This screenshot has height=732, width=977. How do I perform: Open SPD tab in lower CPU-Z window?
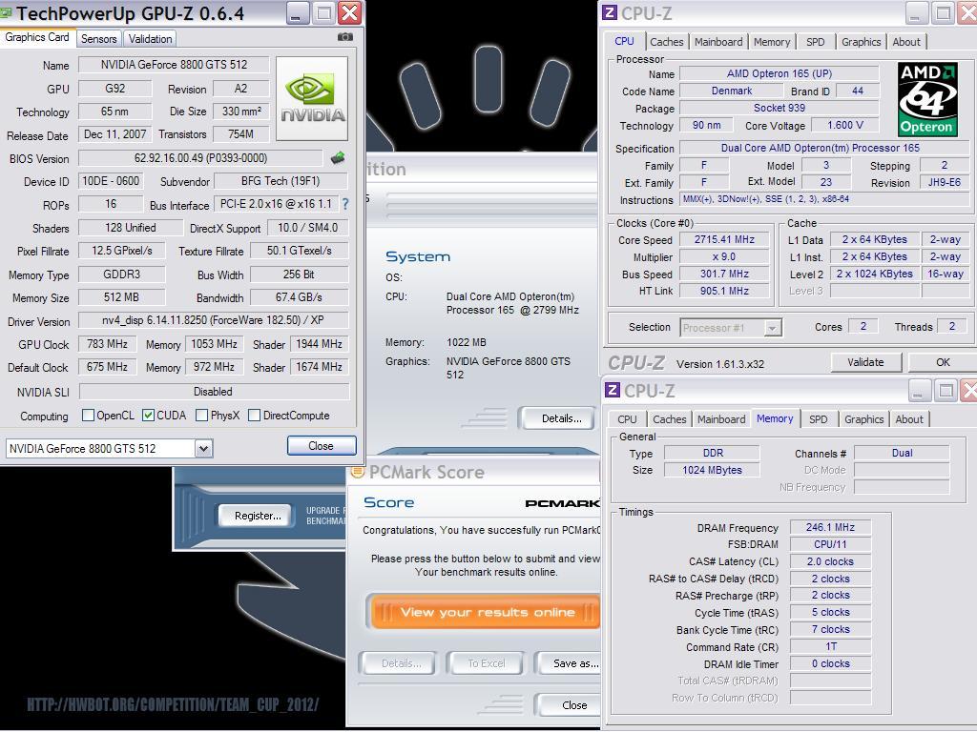pyautogui.click(x=818, y=419)
